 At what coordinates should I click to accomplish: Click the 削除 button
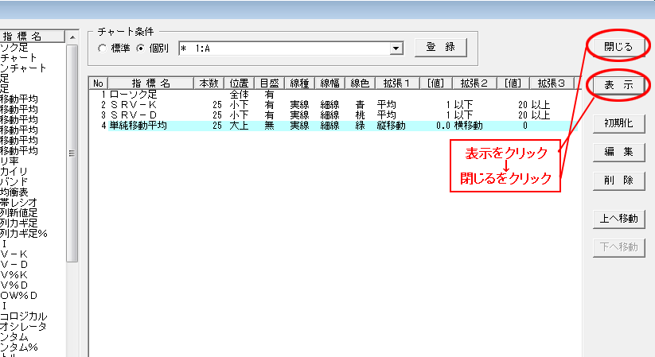tap(618, 180)
